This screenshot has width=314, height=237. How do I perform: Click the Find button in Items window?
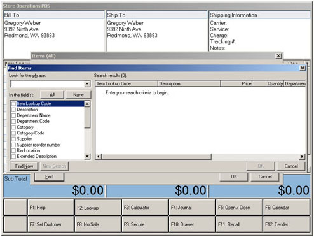coord(49,176)
